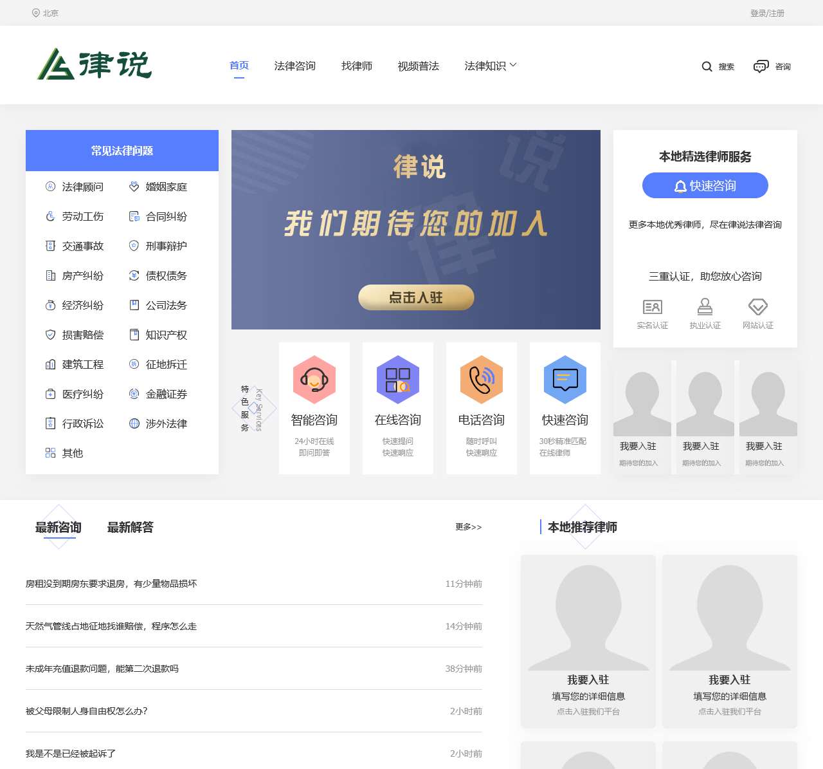Switch to the 最新咨询 tab

(59, 528)
